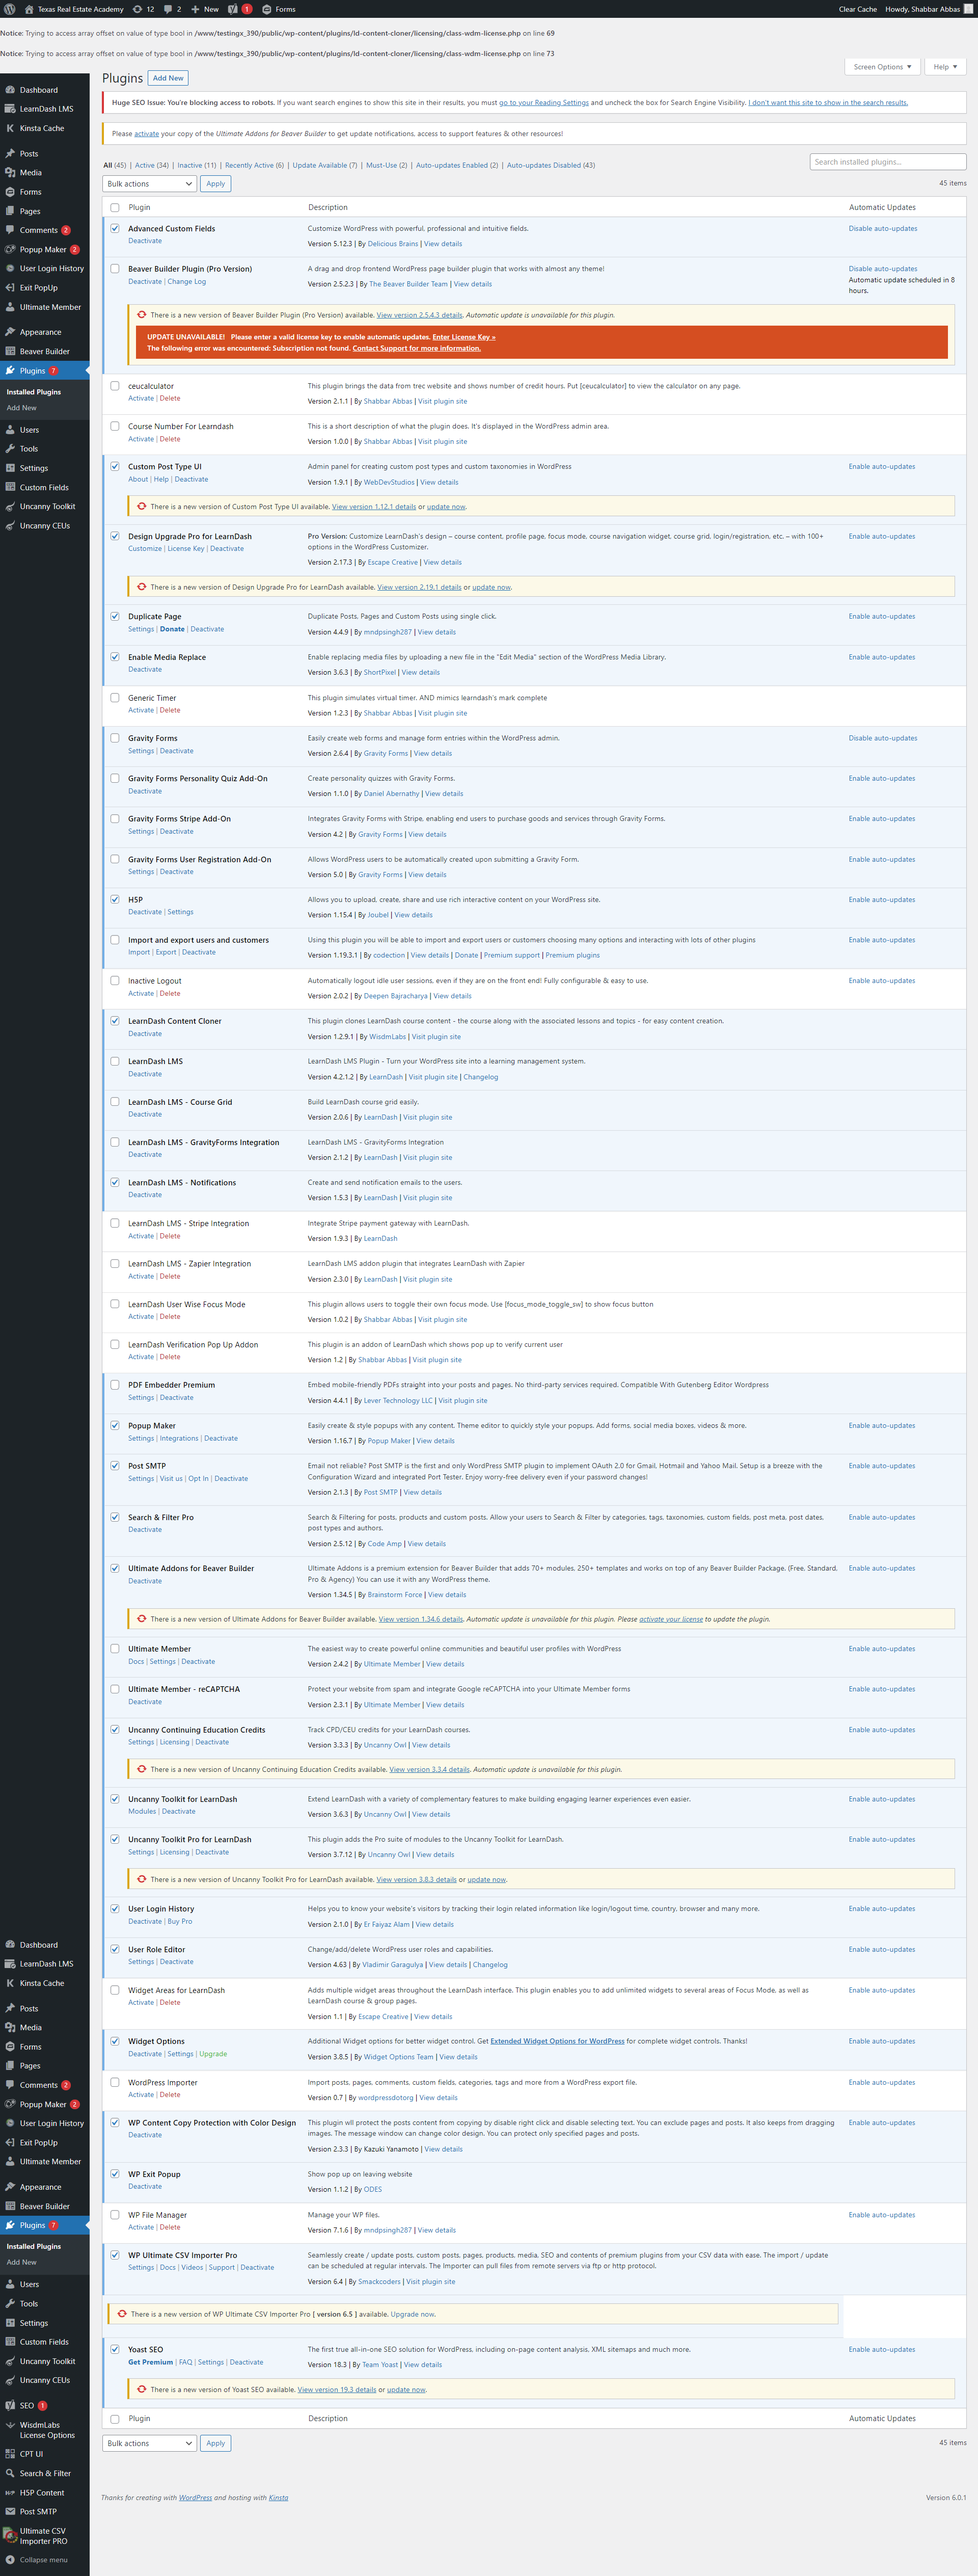Show Recently Active (6) plugins

tap(254, 165)
